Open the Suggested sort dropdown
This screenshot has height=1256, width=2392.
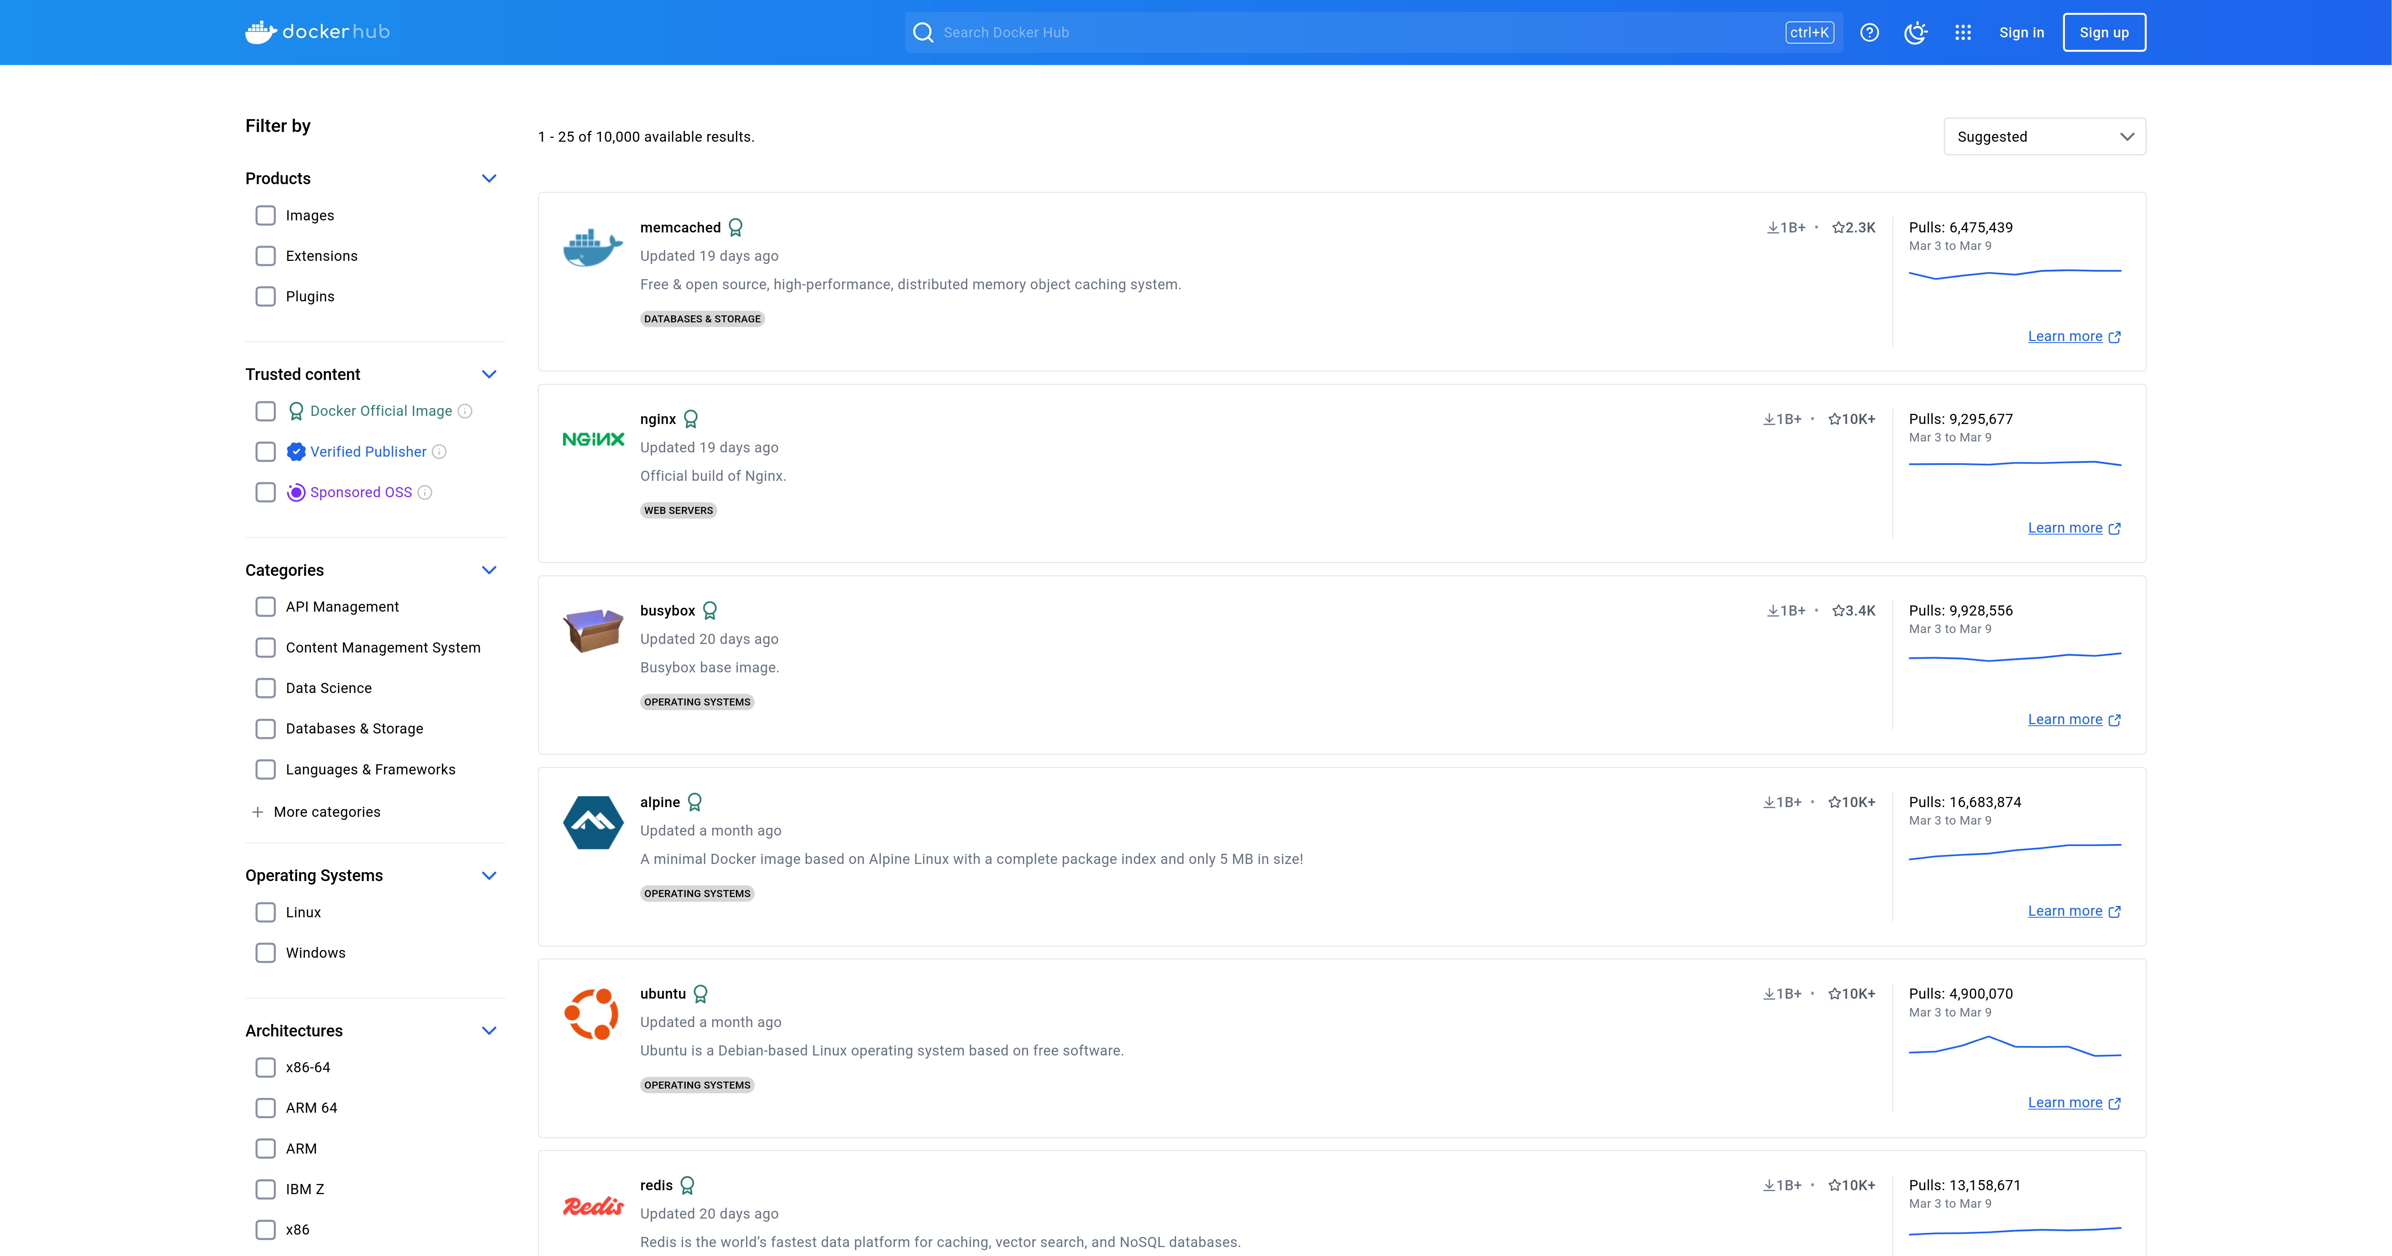pyautogui.click(x=2044, y=136)
